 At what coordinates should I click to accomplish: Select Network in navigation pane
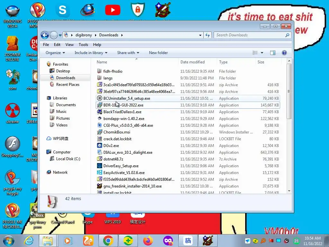(60, 172)
